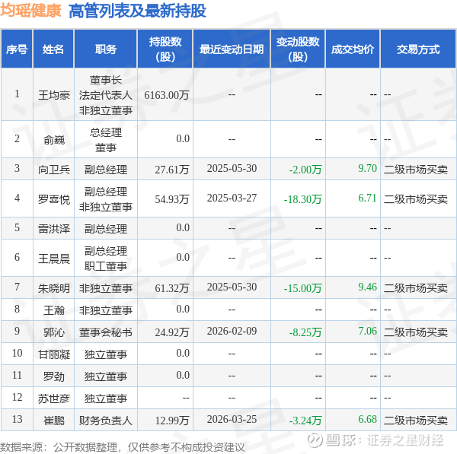Select the name 俞巍

coord(54,140)
